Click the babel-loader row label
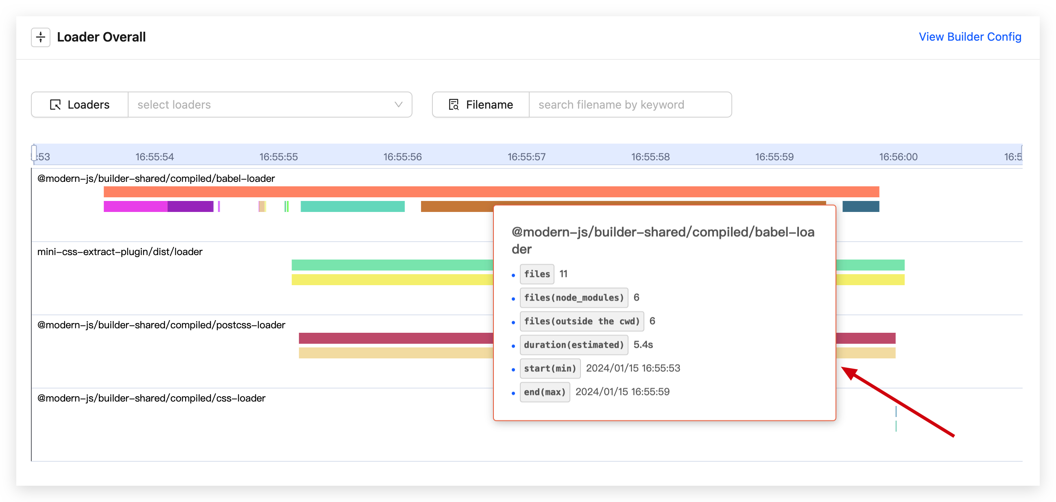1056x502 pixels. tap(156, 179)
